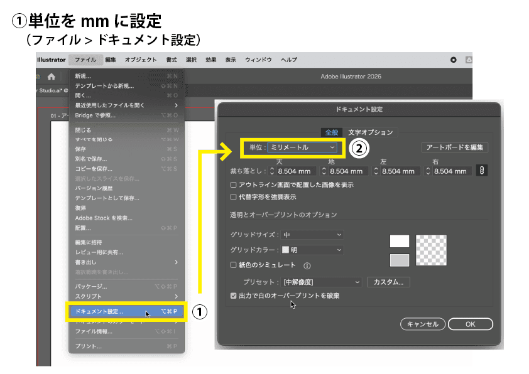Click the transparency grid checkerboard preview

(x=431, y=250)
